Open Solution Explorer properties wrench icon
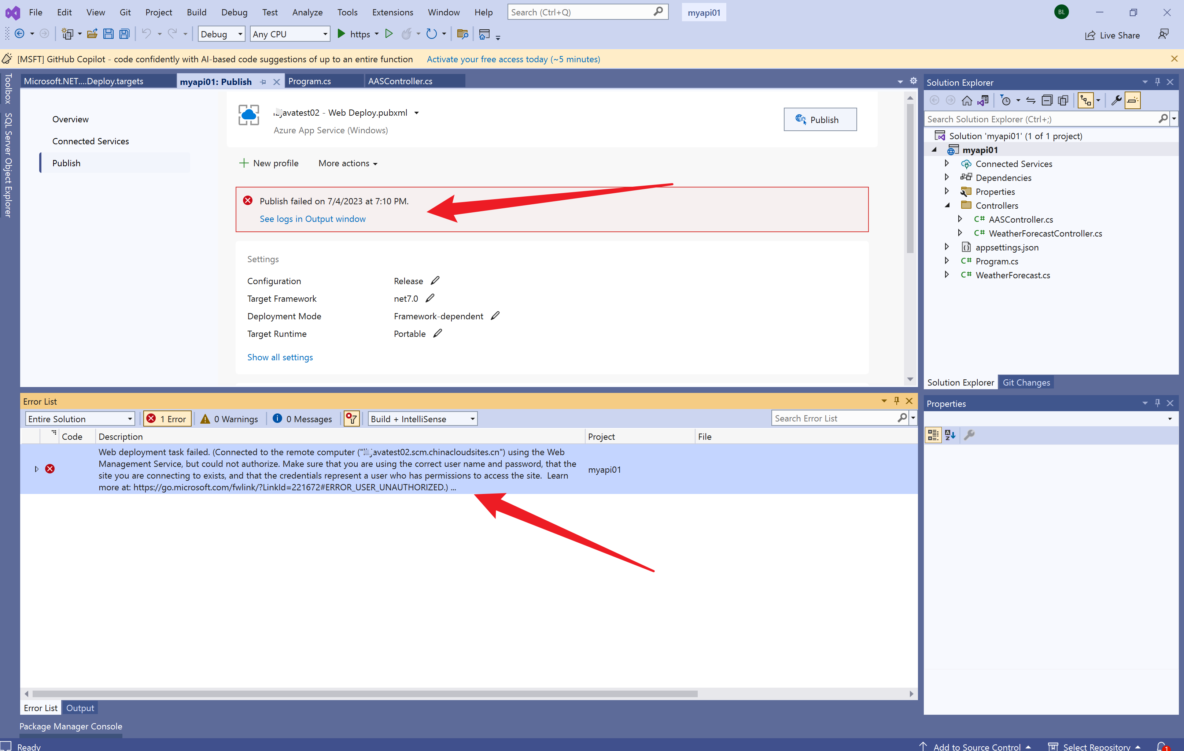1184x751 pixels. (1116, 101)
